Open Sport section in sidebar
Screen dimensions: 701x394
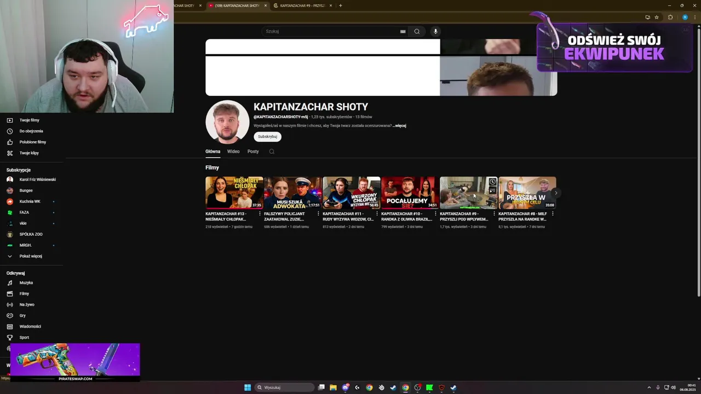pos(24,338)
